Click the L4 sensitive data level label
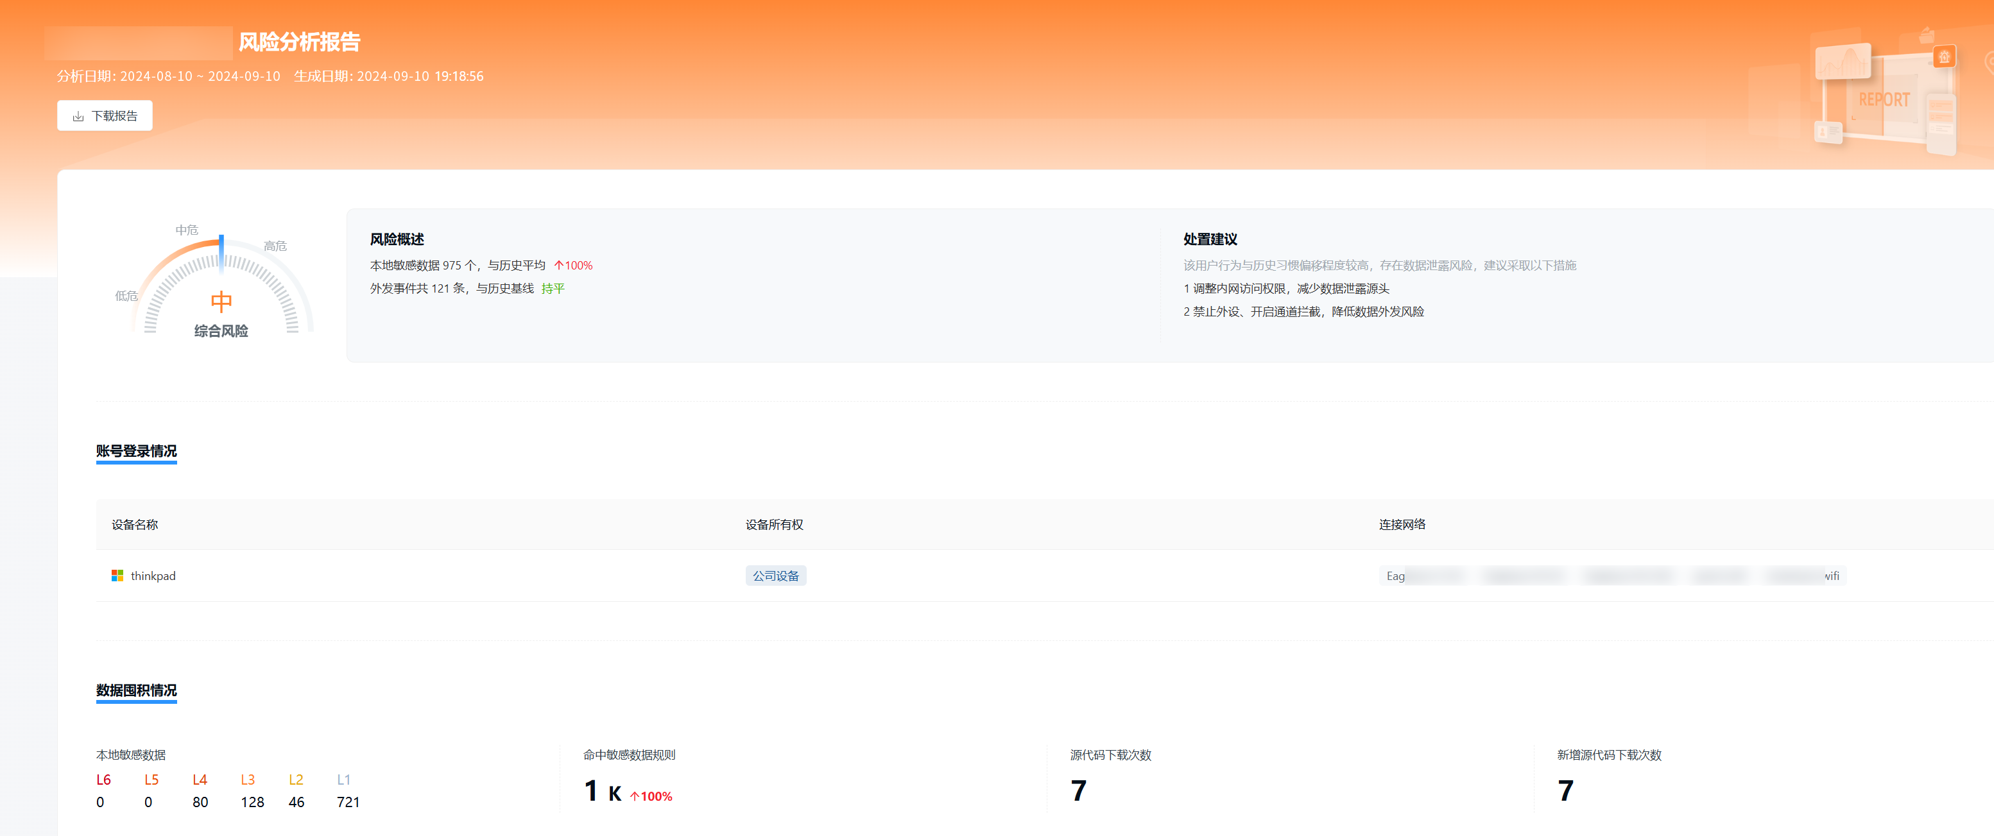The height and width of the screenshot is (836, 1994). (x=200, y=780)
